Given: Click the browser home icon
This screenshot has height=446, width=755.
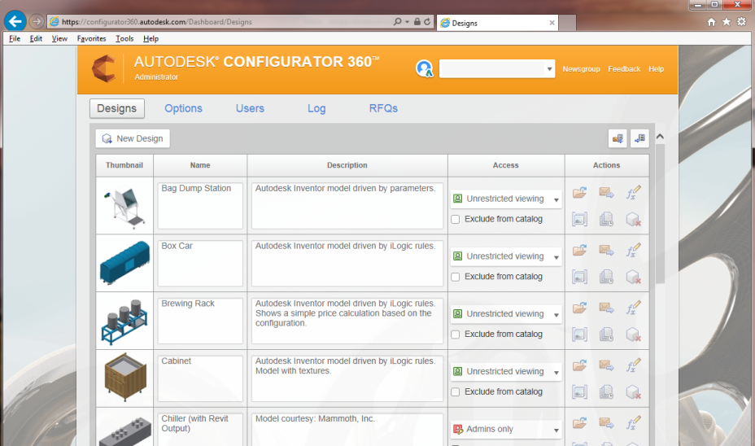Looking at the screenshot, I should (x=711, y=22).
